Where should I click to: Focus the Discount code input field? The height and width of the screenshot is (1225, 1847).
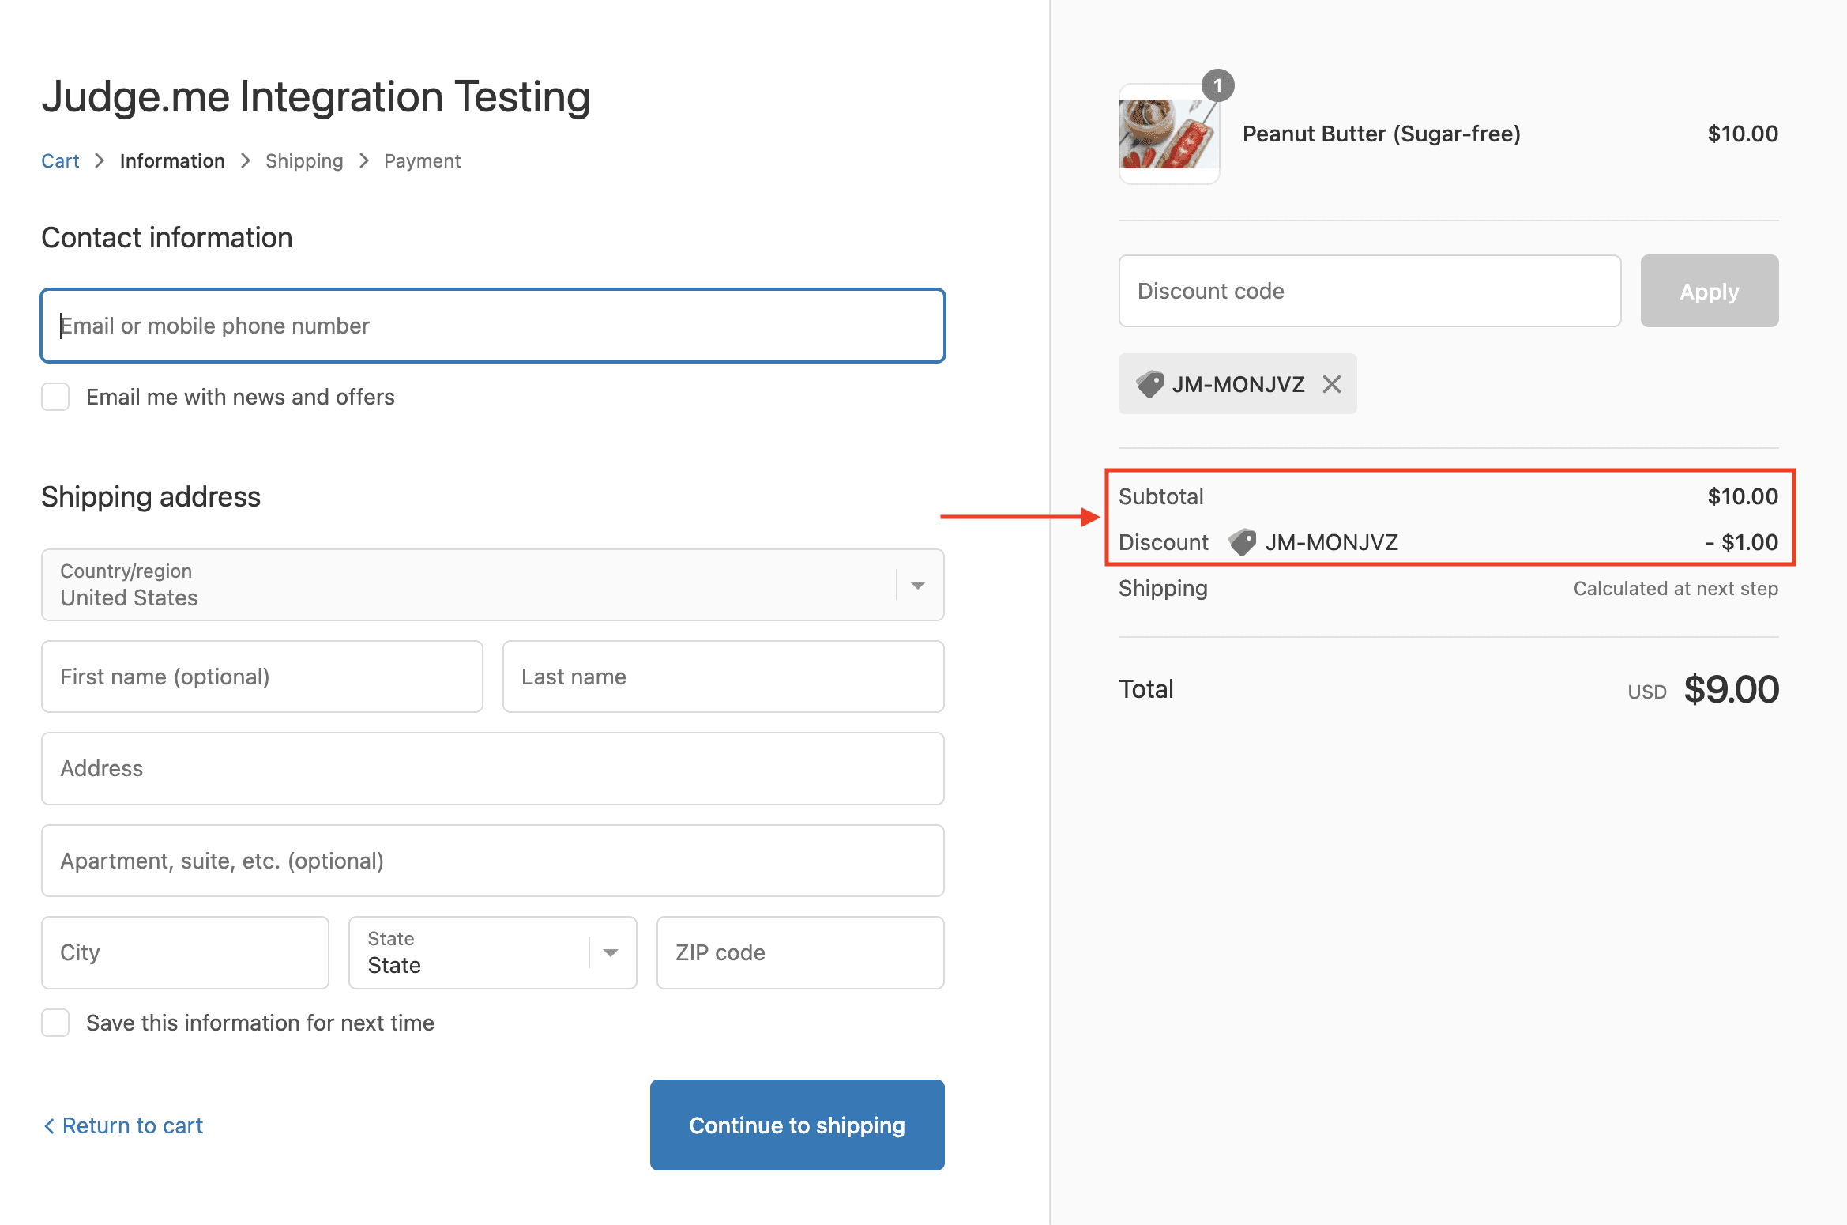pos(1369,291)
